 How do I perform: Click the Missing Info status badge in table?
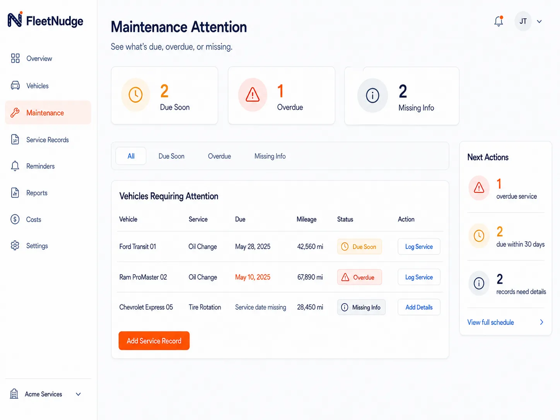tap(361, 307)
